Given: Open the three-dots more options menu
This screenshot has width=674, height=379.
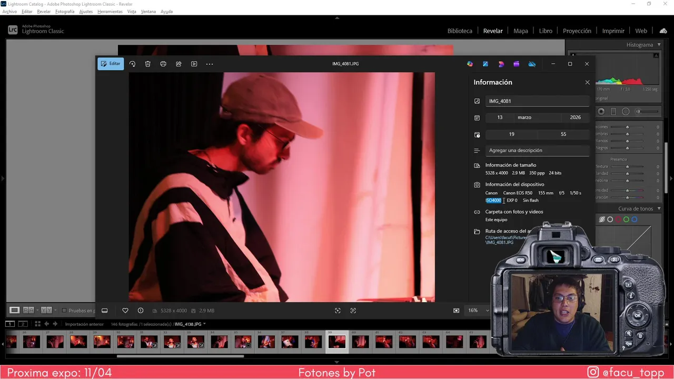Looking at the screenshot, I should pyautogui.click(x=210, y=64).
